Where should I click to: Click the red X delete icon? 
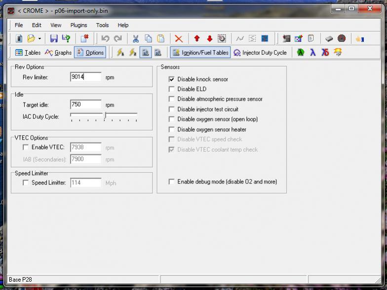[179, 38]
